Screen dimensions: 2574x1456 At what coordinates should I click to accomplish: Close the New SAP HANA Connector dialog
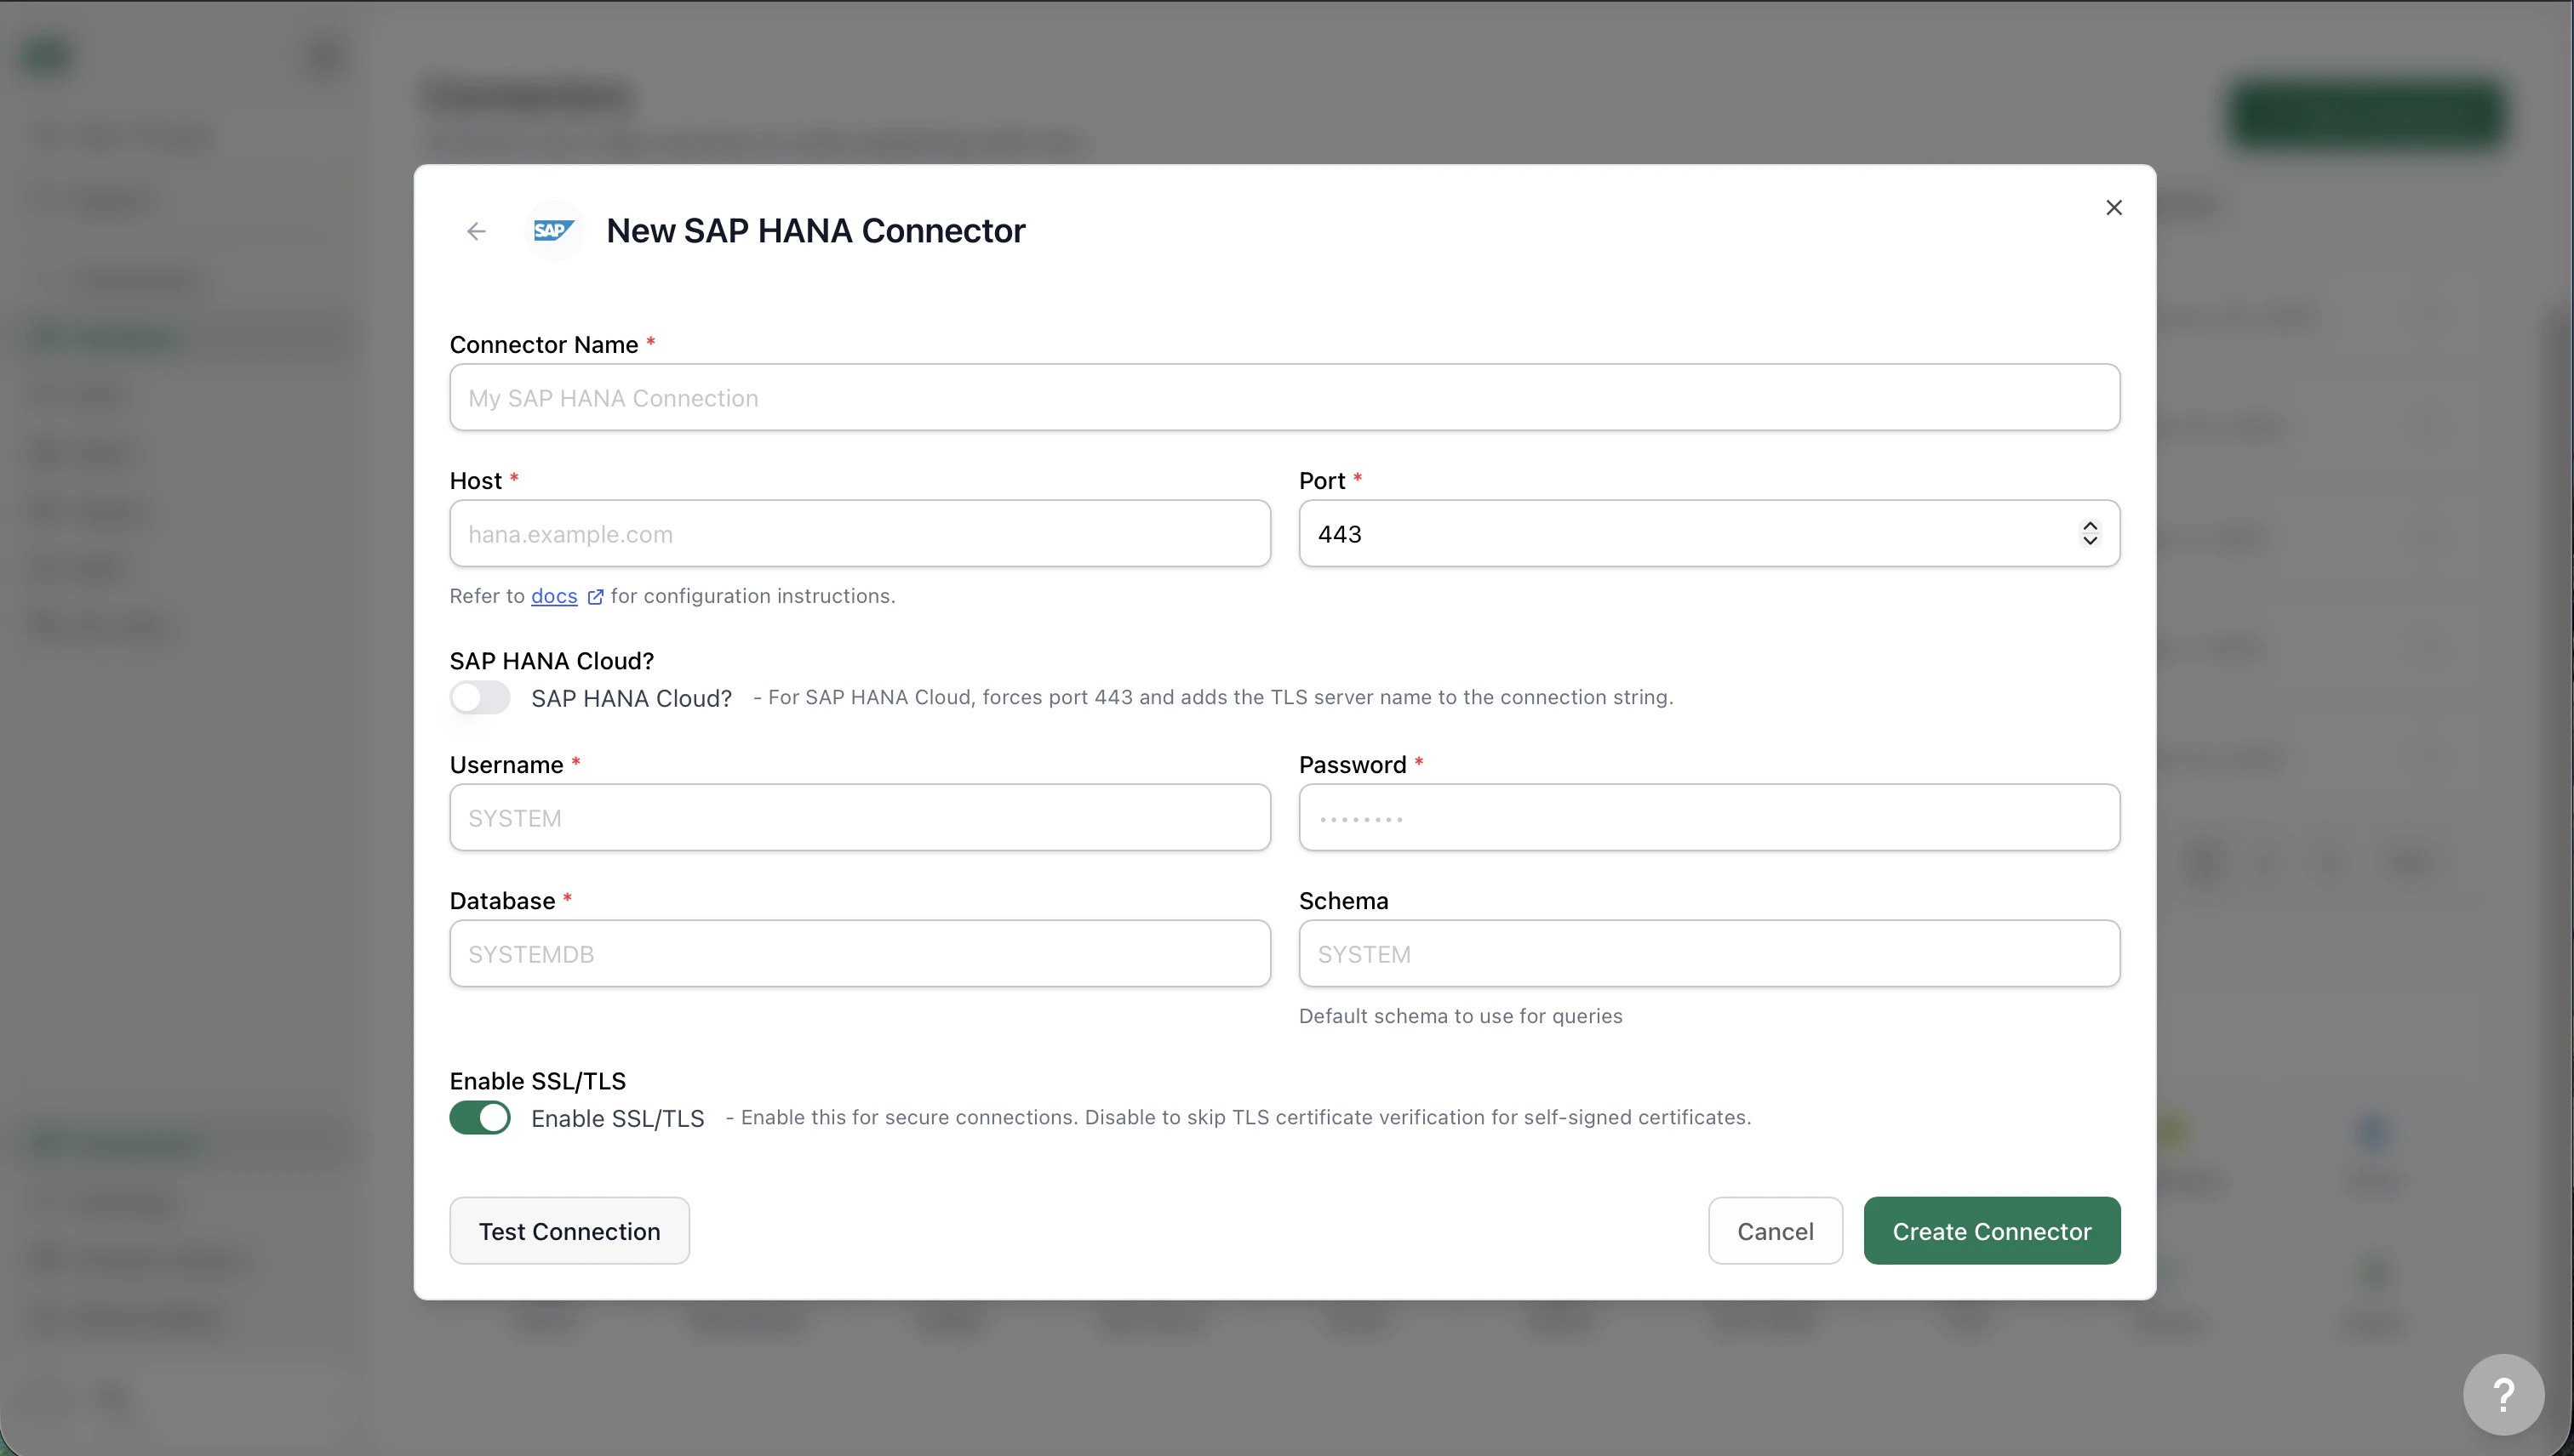tap(2114, 207)
